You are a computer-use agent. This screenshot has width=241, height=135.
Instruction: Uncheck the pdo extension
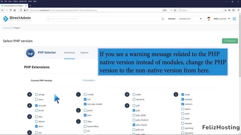pos(134,110)
